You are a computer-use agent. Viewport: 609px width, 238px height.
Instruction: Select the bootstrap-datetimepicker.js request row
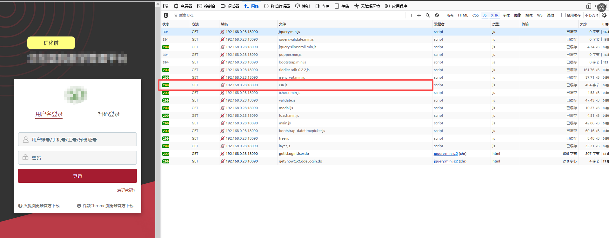[385, 131]
